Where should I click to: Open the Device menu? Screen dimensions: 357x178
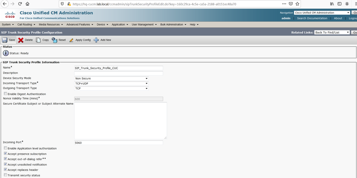(102, 25)
